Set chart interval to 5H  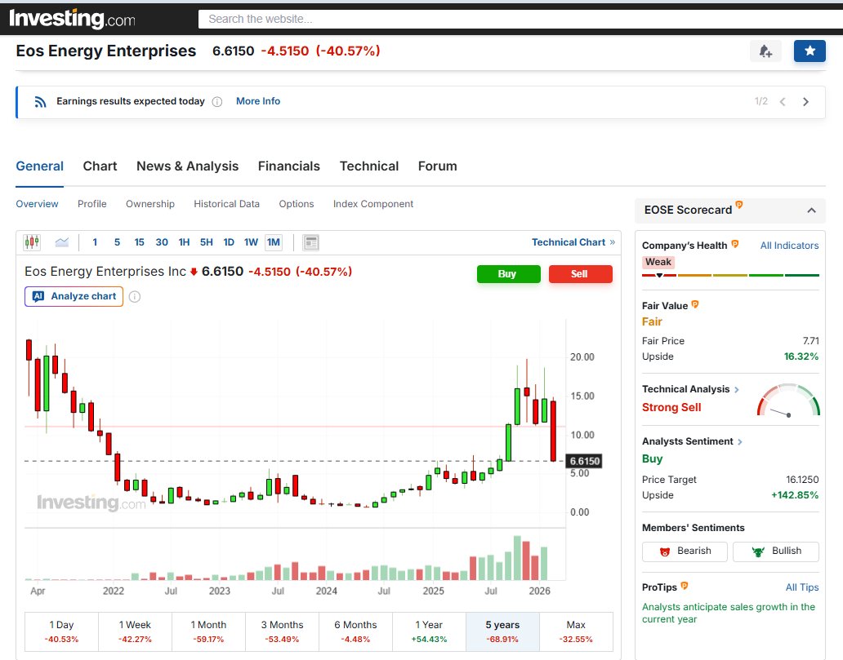(x=207, y=242)
